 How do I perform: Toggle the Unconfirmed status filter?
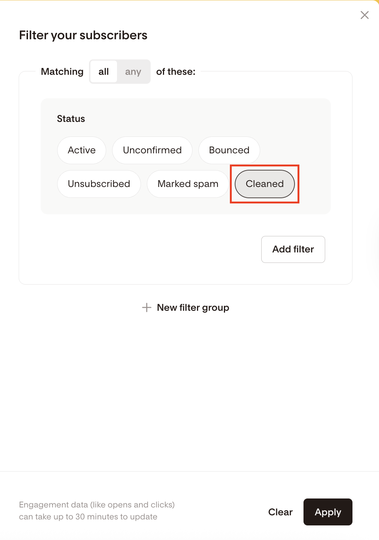152,150
